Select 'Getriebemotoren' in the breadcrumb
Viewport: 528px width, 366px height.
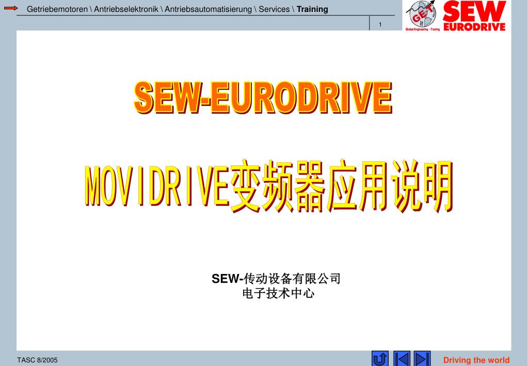pyautogui.click(x=57, y=9)
